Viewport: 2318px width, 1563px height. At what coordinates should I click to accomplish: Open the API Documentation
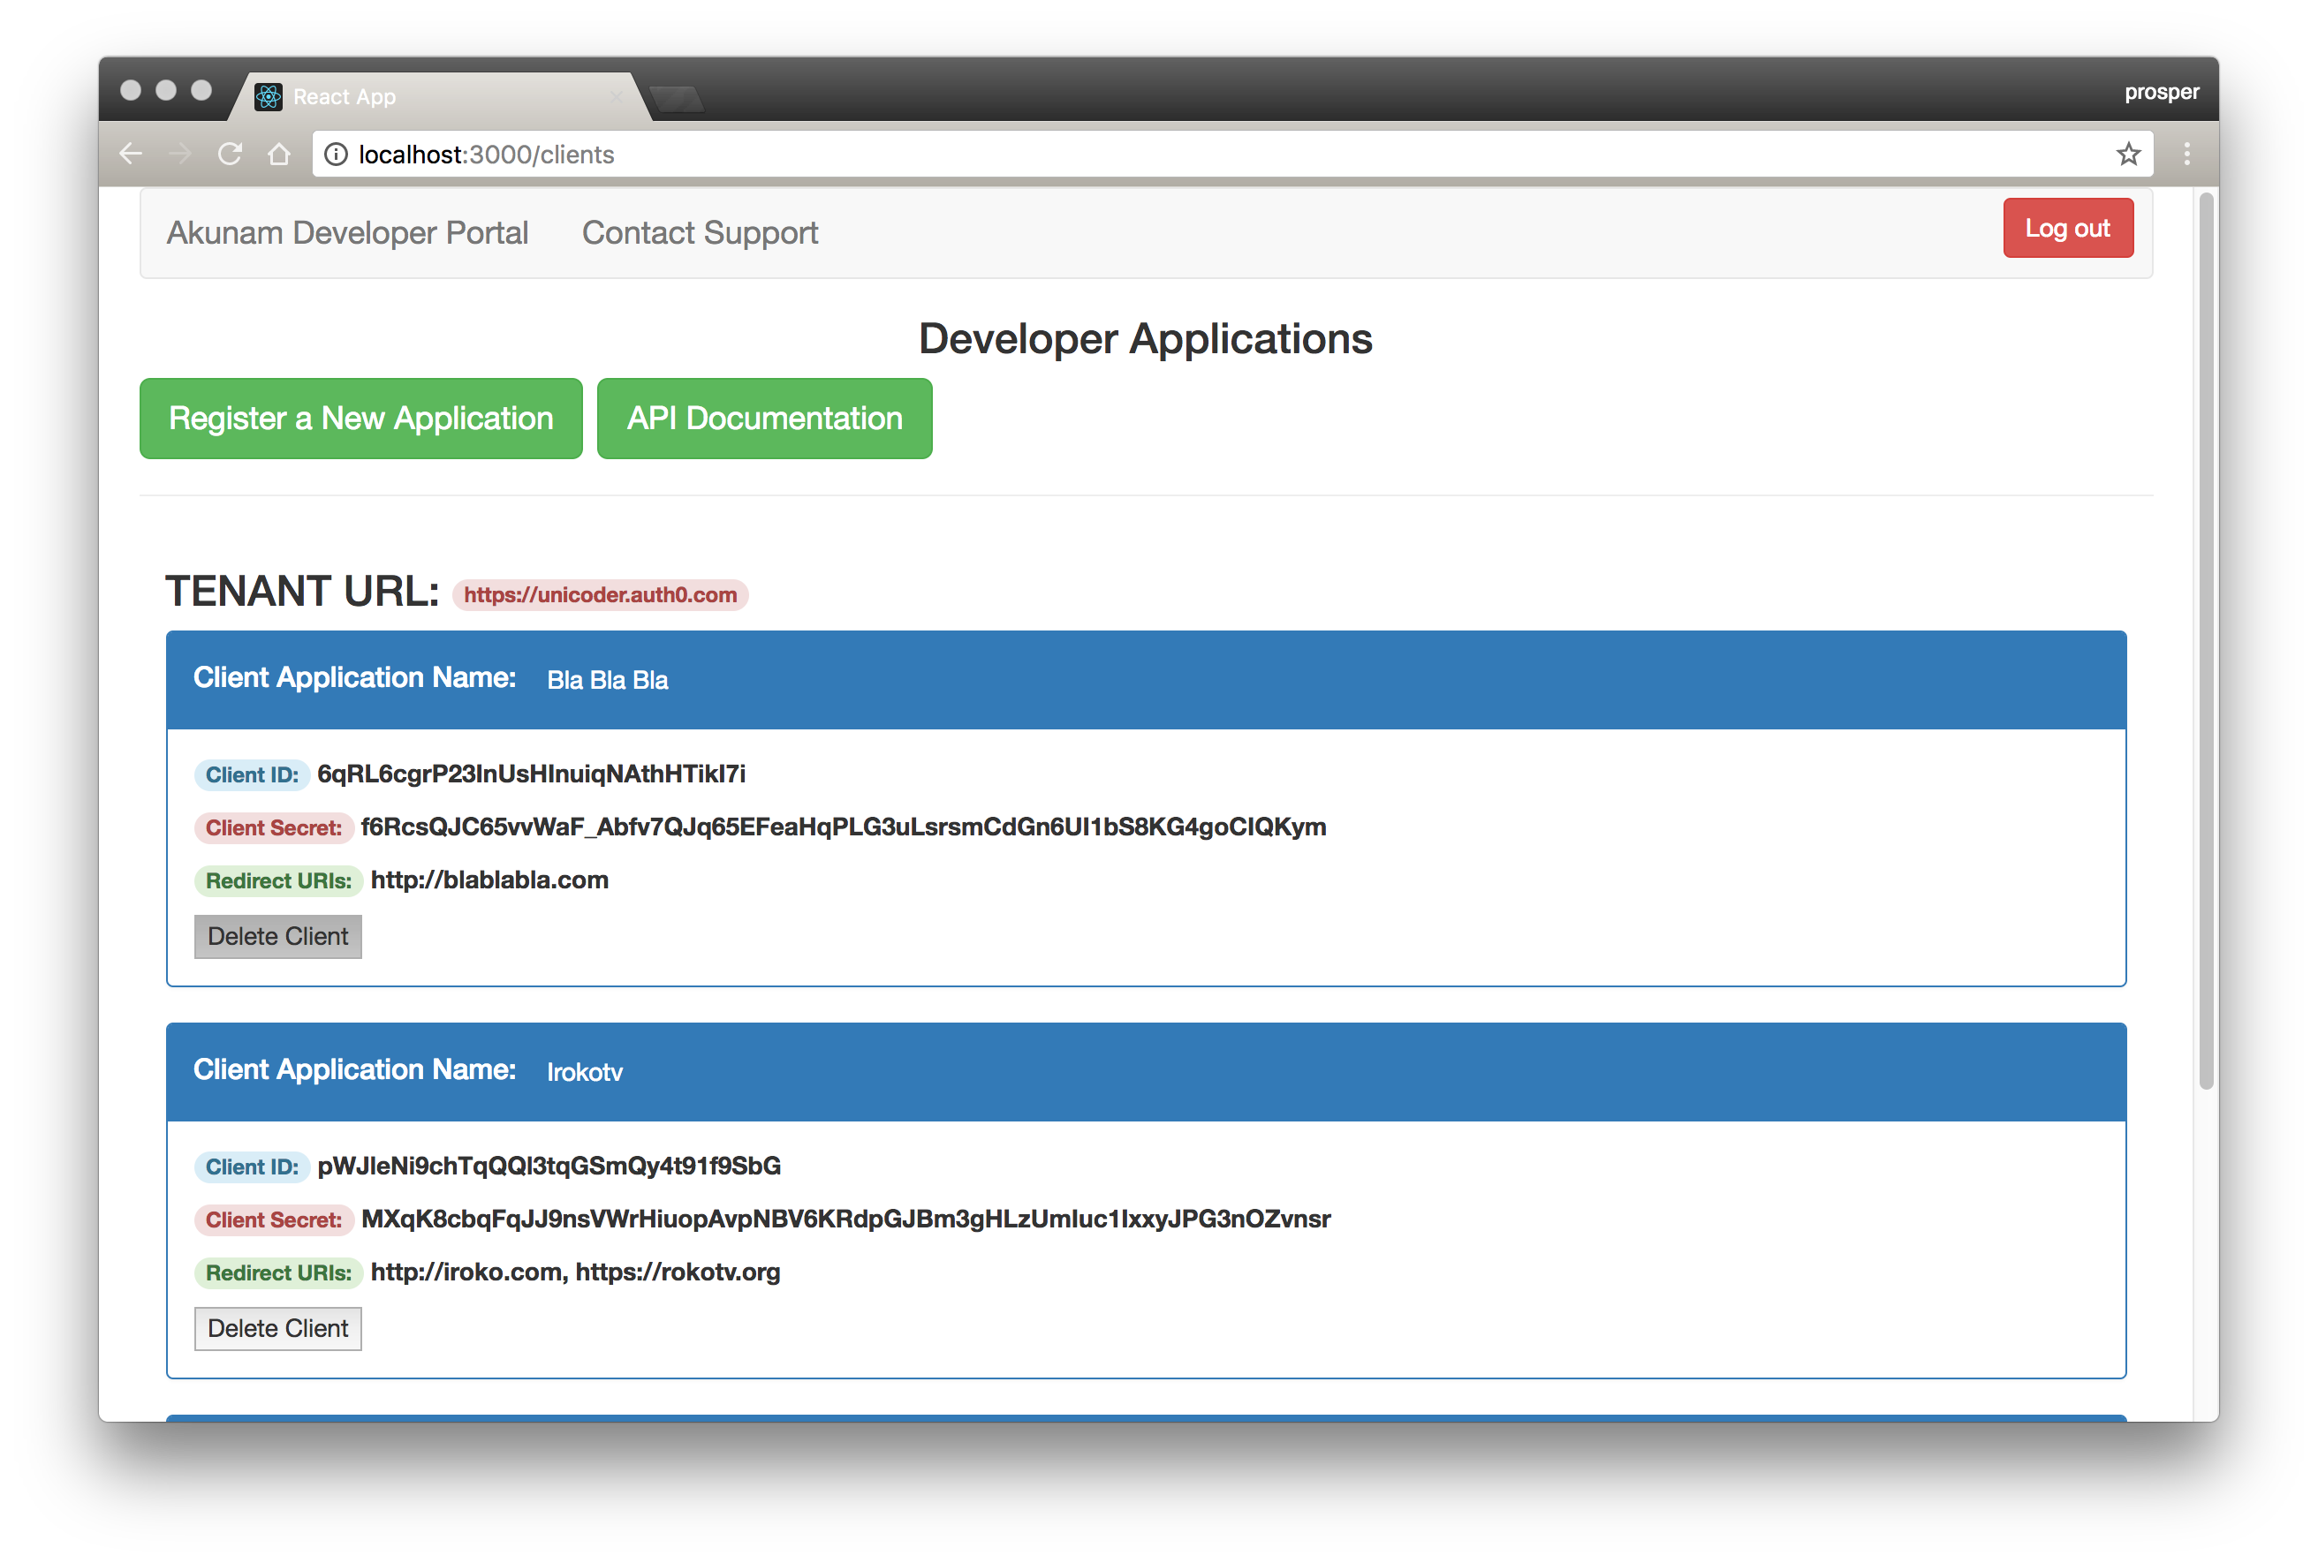[764, 419]
